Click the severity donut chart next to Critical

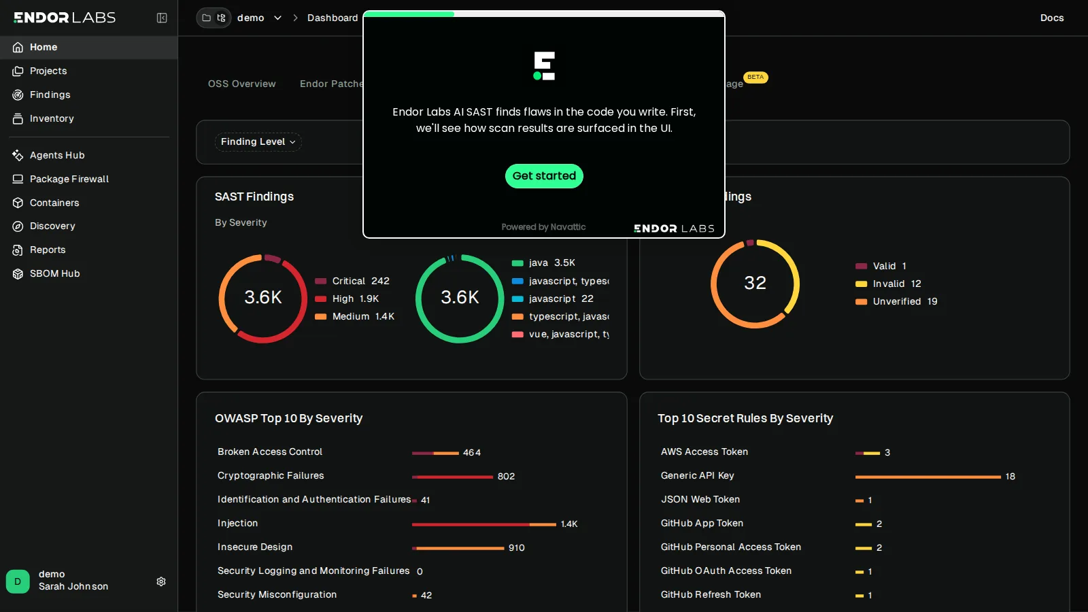click(x=263, y=299)
